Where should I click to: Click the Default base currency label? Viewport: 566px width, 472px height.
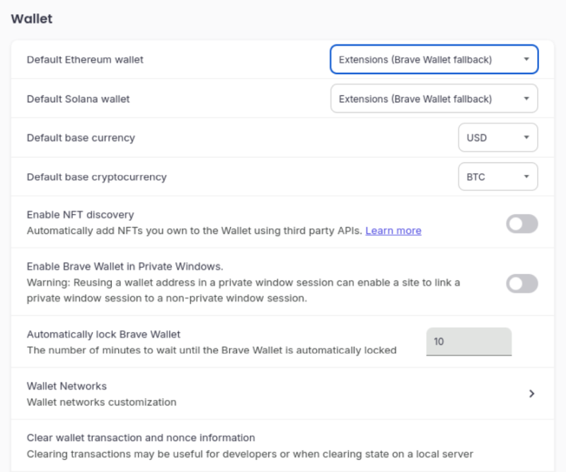81,138
